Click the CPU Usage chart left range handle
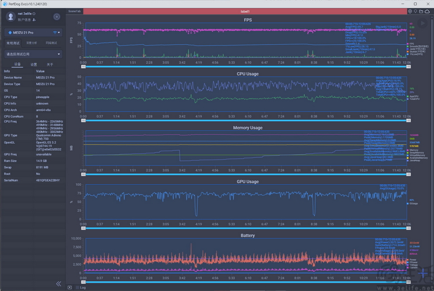 83,120
